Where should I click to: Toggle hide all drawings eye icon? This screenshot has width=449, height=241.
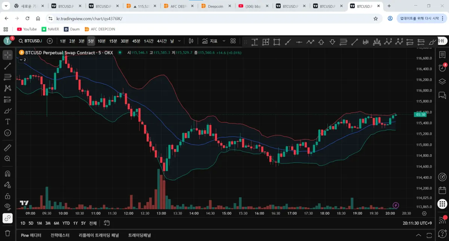coord(7,207)
